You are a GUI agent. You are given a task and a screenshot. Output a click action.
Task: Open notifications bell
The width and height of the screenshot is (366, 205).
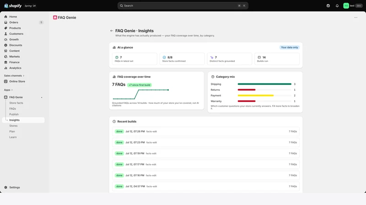[x=337, y=6]
